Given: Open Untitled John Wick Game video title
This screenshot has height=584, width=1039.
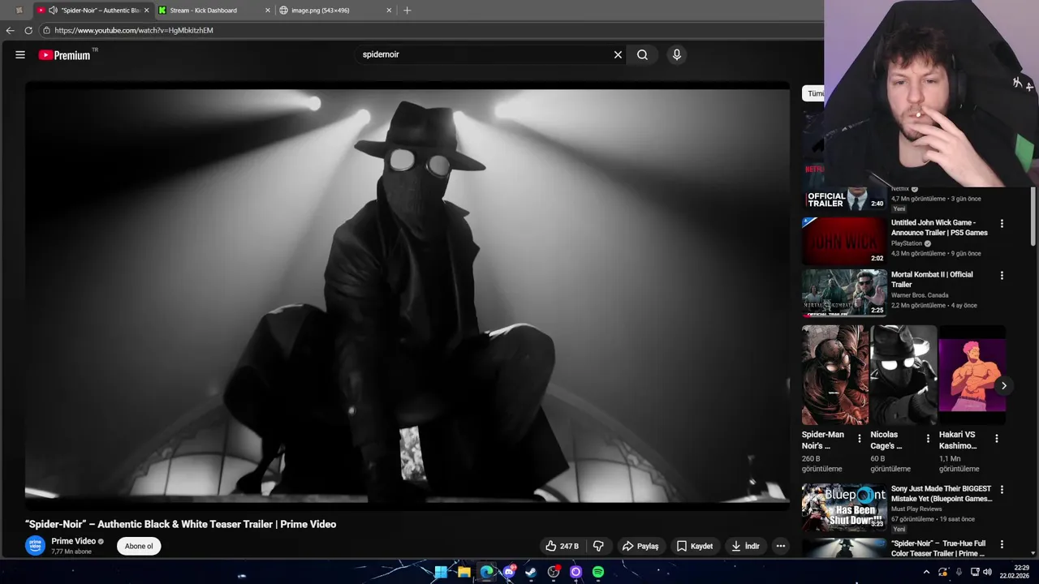Looking at the screenshot, I should tap(939, 228).
